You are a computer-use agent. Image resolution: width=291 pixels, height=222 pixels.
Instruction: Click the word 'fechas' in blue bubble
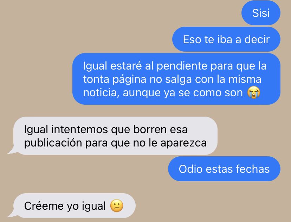click(x=253, y=169)
